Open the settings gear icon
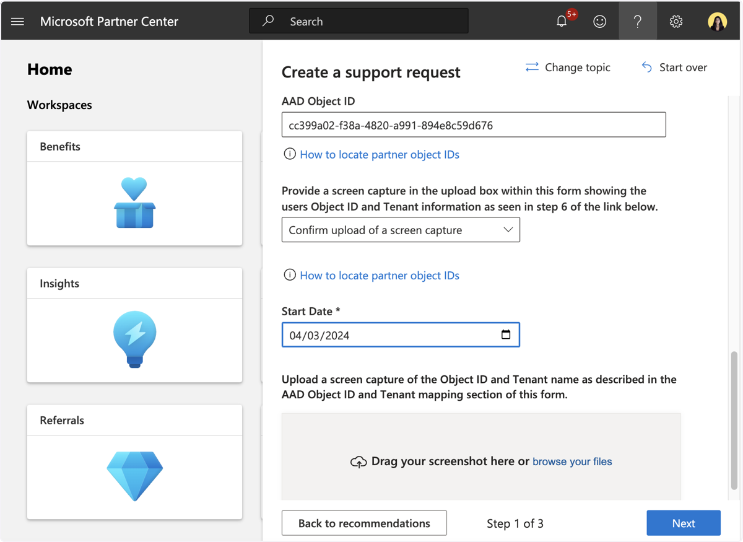 pos(676,22)
